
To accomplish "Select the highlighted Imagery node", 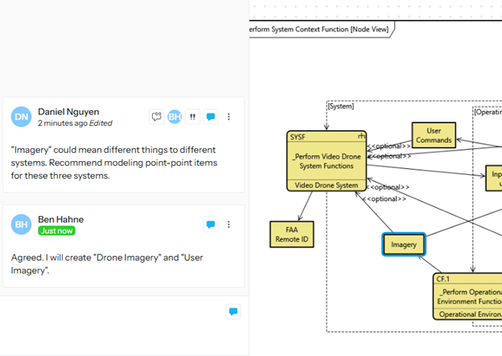I will (x=403, y=244).
